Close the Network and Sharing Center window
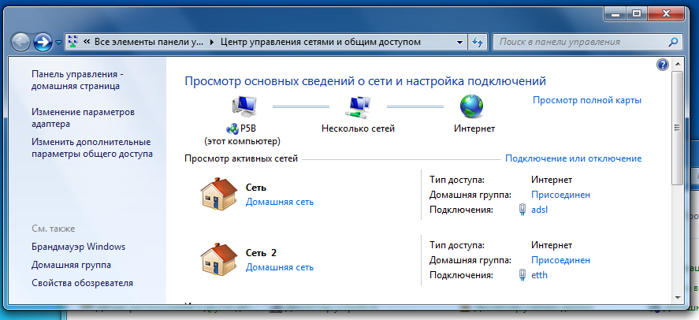Screen dimensions: 699x320 tap(667, 14)
